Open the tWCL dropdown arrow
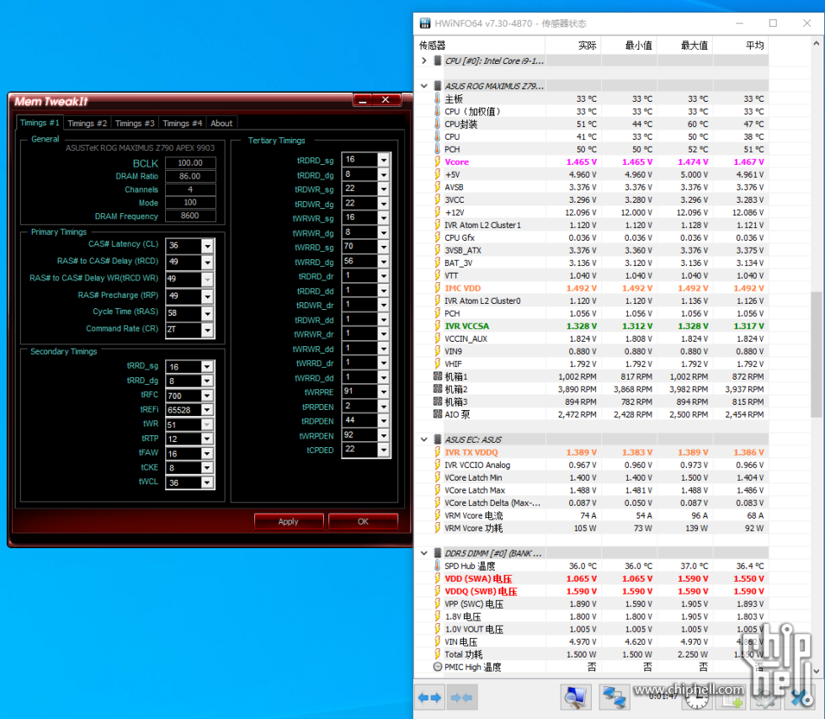Image resolution: width=825 pixels, height=719 pixels. (x=207, y=482)
